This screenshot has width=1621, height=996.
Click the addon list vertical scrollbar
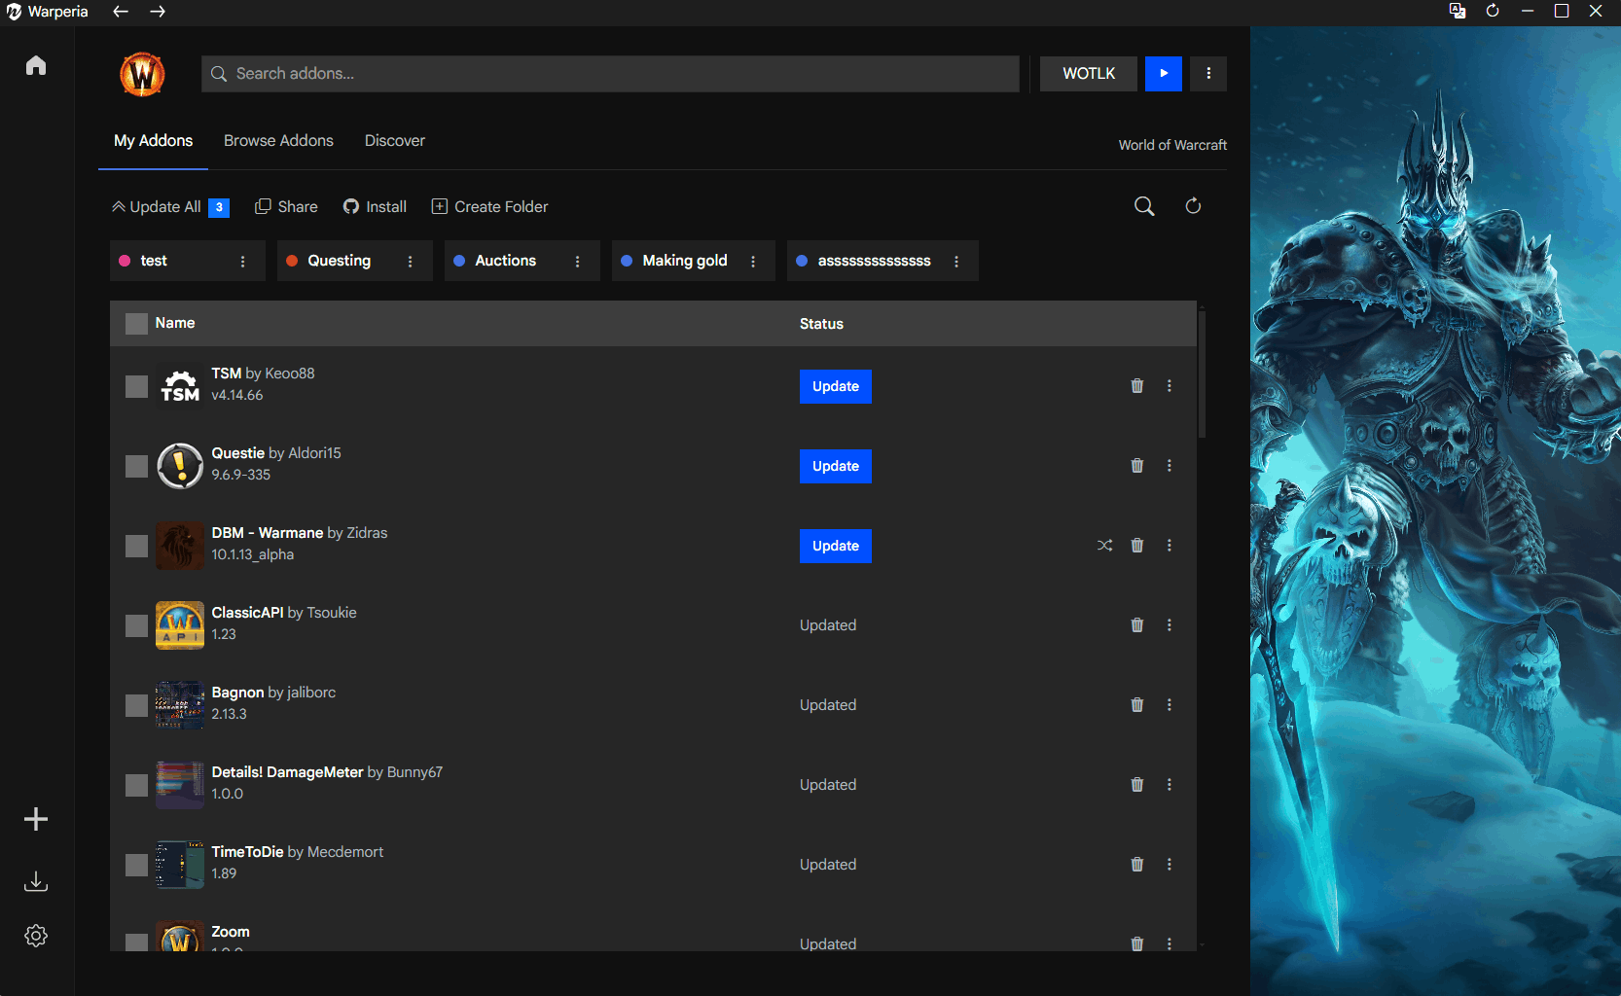1203,373
